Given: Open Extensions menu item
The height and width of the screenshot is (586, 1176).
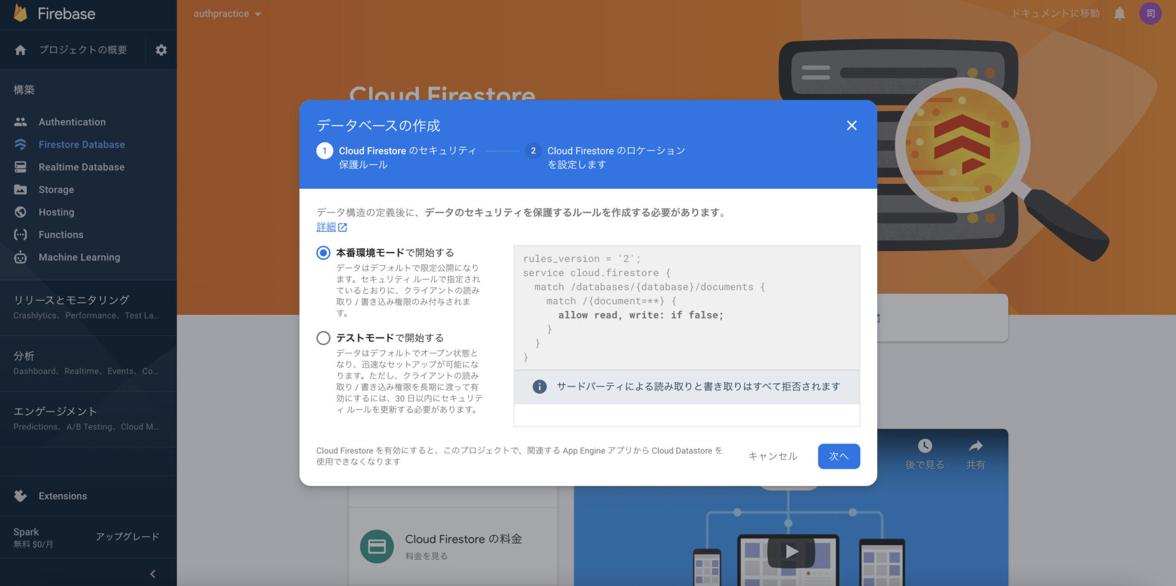Looking at the screenshot, I should (x=62, y=496).
